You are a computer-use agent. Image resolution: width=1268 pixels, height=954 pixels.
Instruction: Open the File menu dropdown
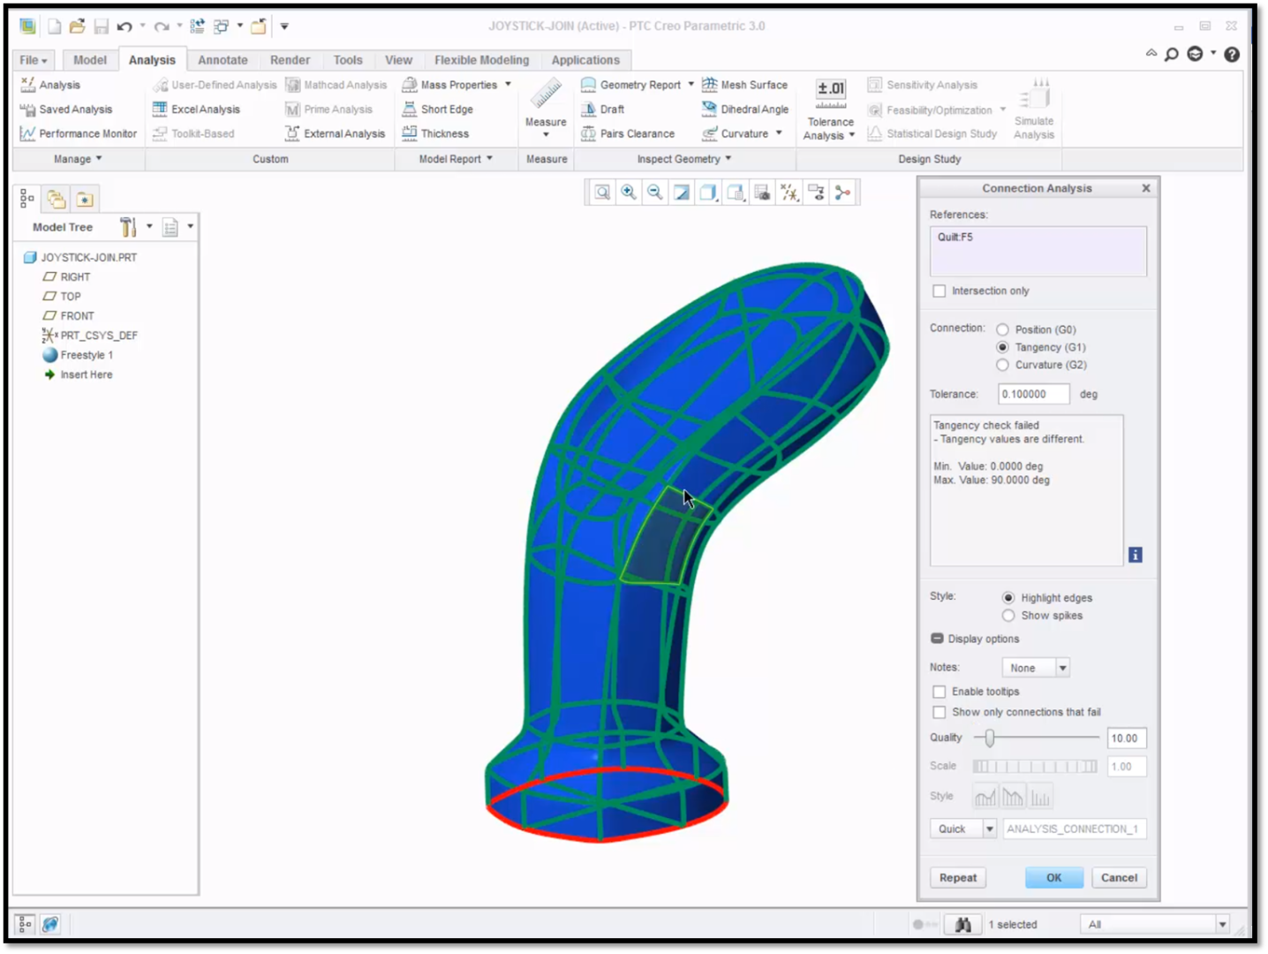click(x=34, y=60)
